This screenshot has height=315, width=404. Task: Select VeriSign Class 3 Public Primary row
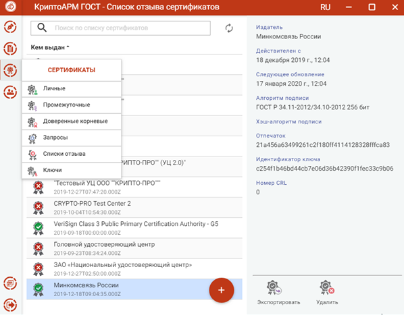pyautogui.click(x=134, y=228)
